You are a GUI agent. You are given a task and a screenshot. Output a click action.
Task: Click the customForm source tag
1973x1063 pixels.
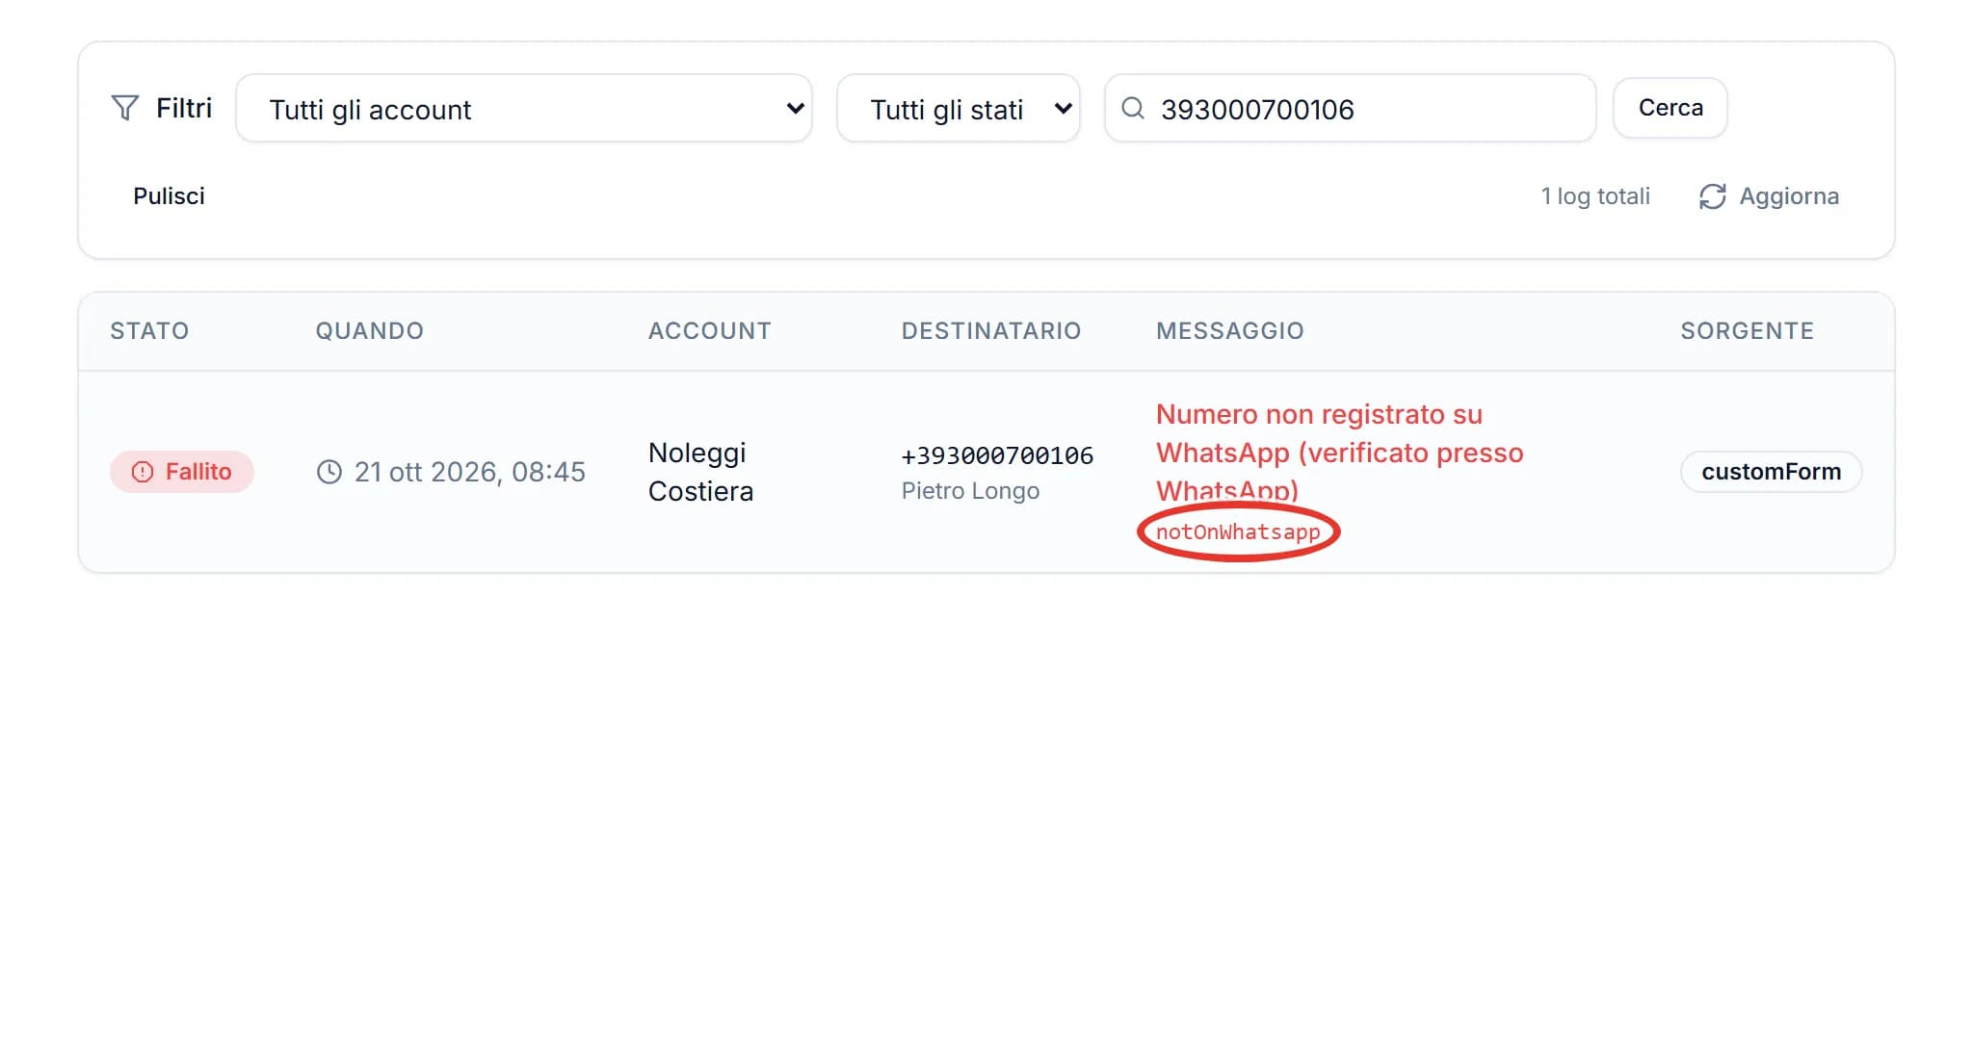1771,472
